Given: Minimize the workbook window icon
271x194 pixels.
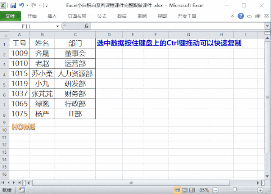Looking at the screenshot, I should pos(249,17).
